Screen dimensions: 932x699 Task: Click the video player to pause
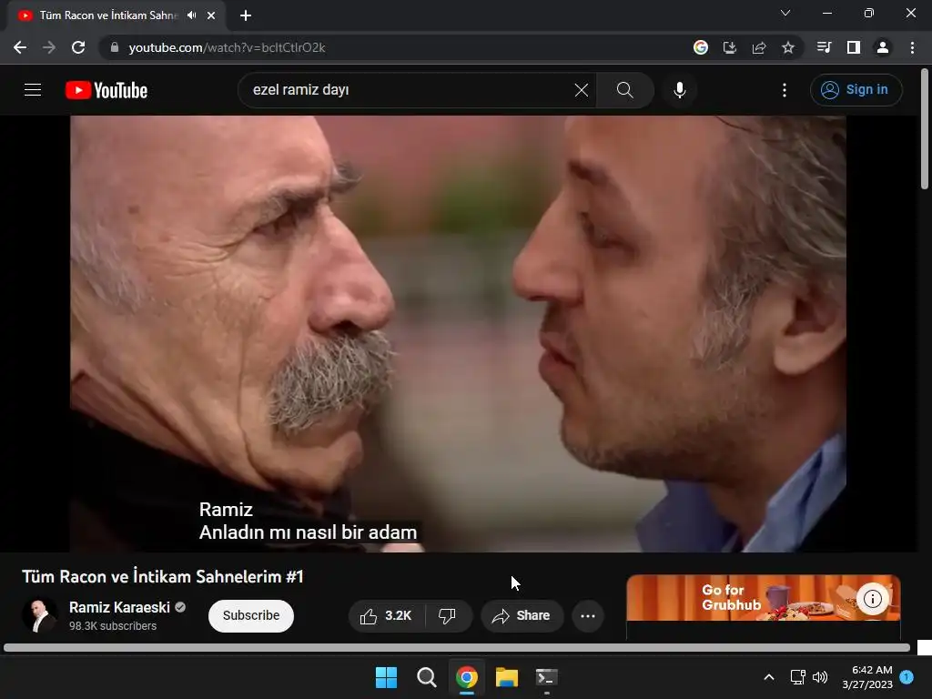tap(458, 333)
